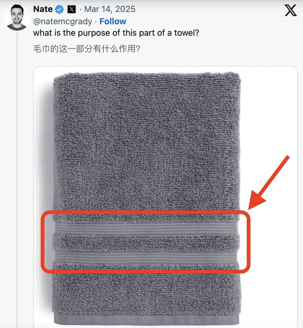Image resolution: width=303 pixels, height=328 pixels.
Task: Click the red rounded rectangle outline
Action: point(146,242)
